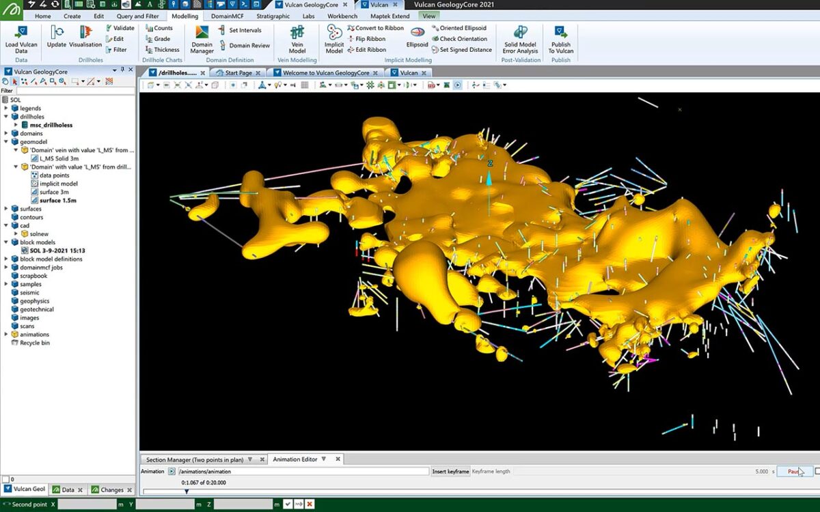Open the Section Manager panel dropdown arrow
Viewport: 820px width, 512px height.
(x=249, y=459)
